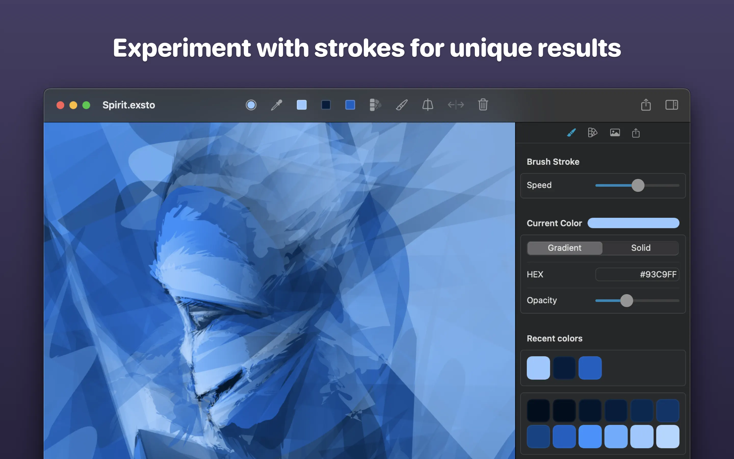This screenshot has width=734, height=459.
Task: Select the Gradient color mode
Action: pyautogui.click(x=565, y=248)
